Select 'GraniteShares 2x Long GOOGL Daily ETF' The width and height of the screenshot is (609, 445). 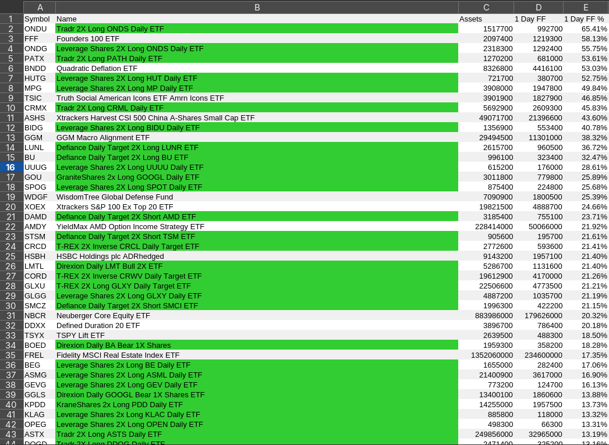[257, 177]
